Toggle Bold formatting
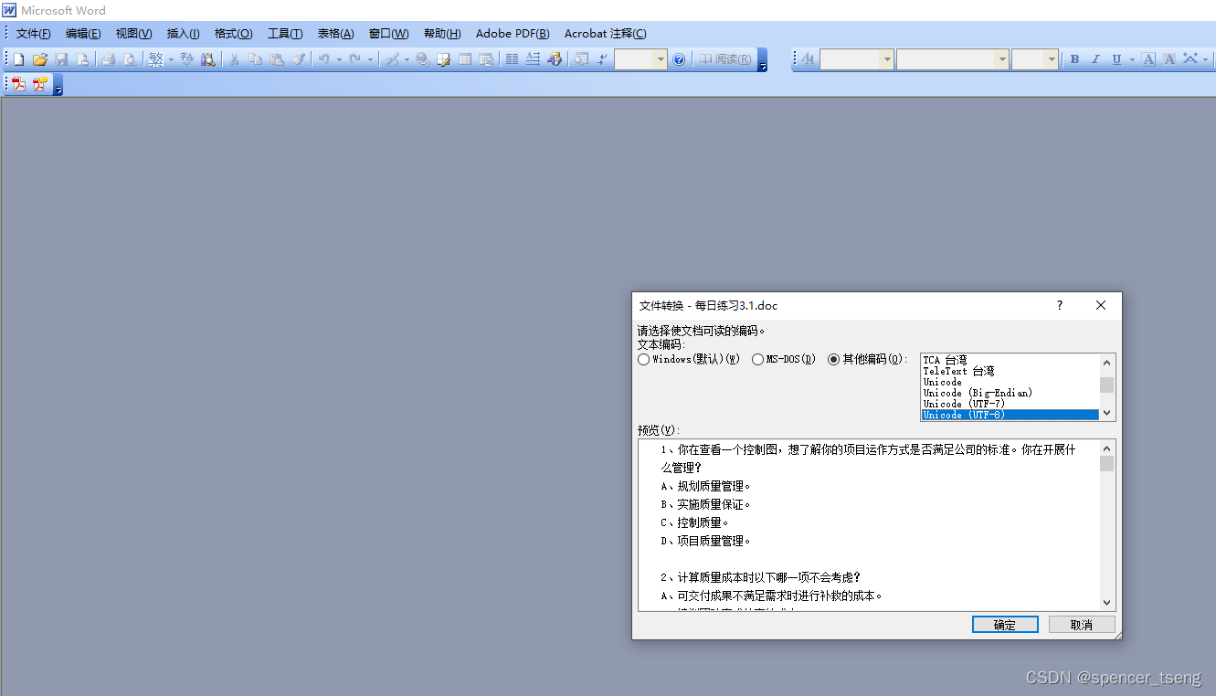Viewport: 1216px width, 696px height. [x=1075, y=58]
